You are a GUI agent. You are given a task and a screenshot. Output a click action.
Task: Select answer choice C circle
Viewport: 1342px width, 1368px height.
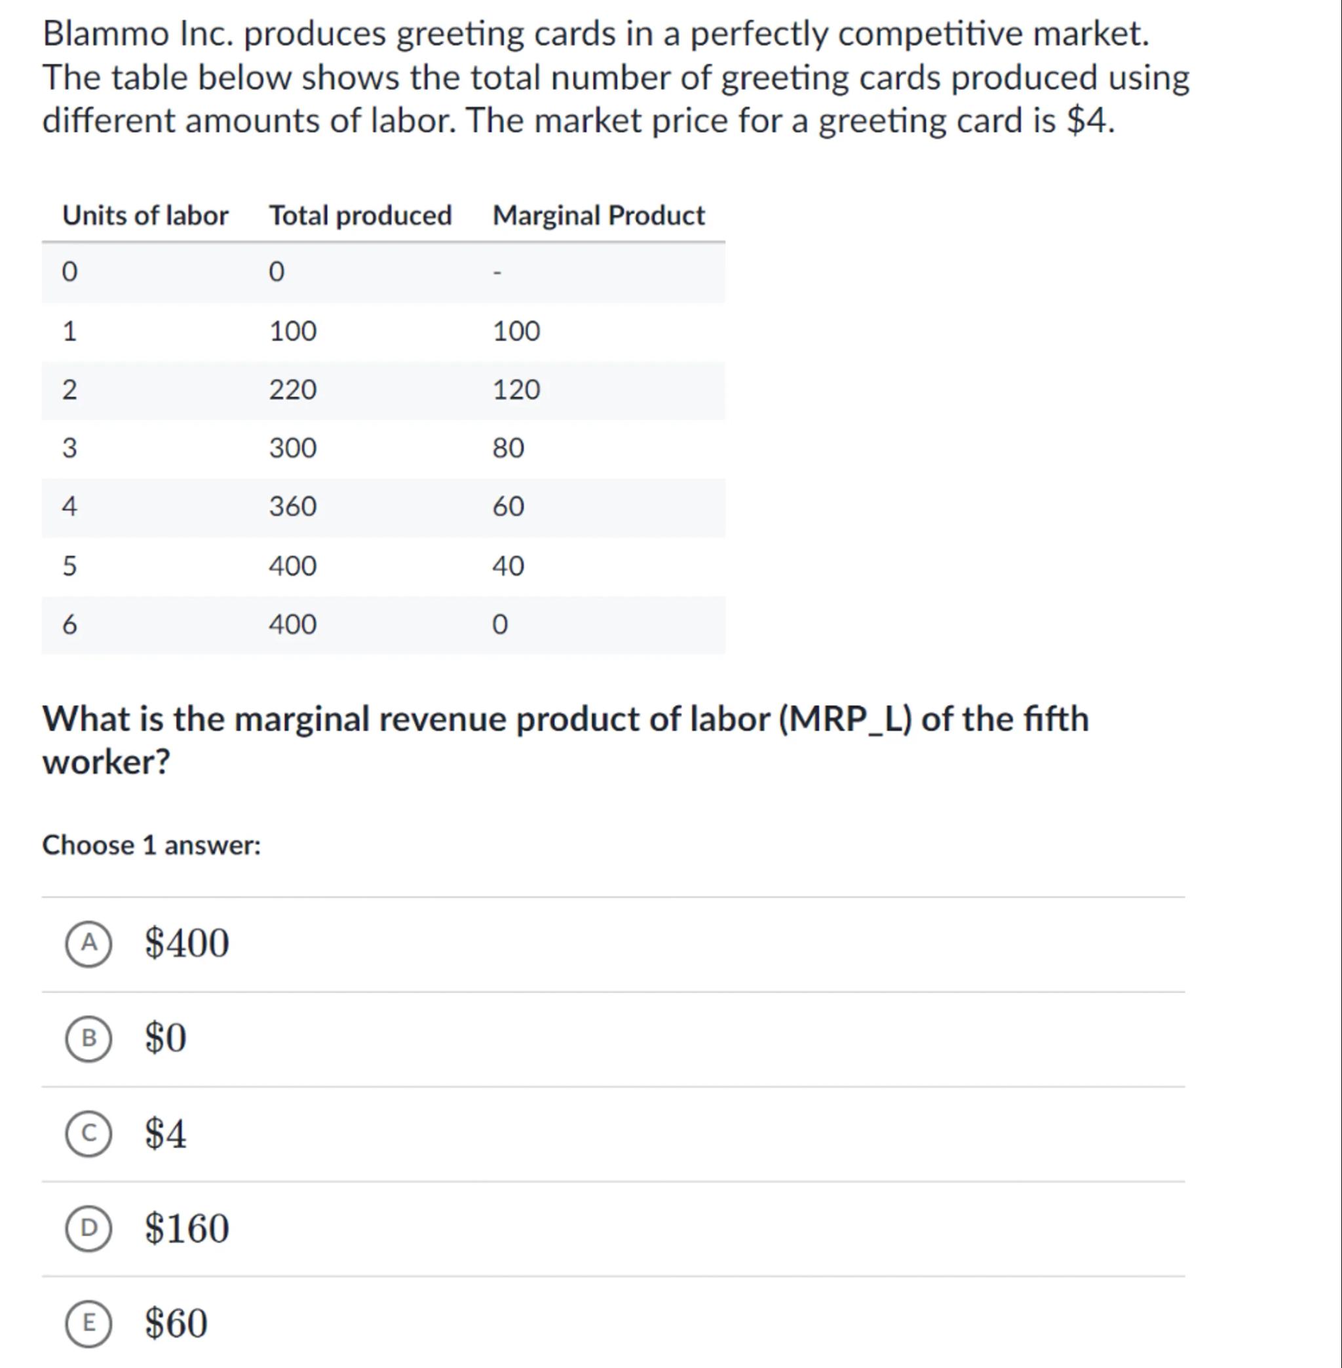[x=88, y=1133]
